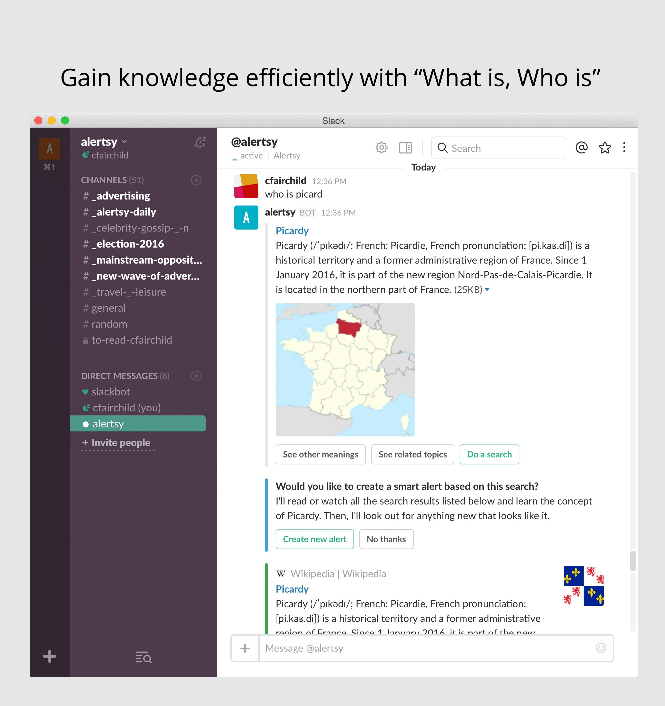
Task: Add a new workspace plus icon
Action: click(50, 656)
